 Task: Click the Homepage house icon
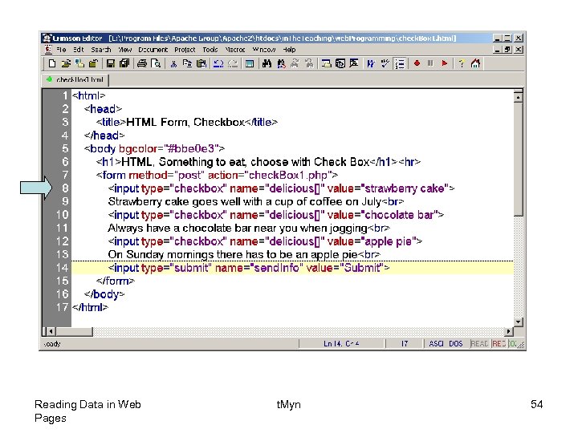(x=475, y=63)
